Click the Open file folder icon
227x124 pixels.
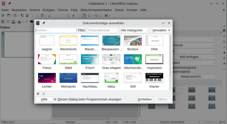coord(9,16)
